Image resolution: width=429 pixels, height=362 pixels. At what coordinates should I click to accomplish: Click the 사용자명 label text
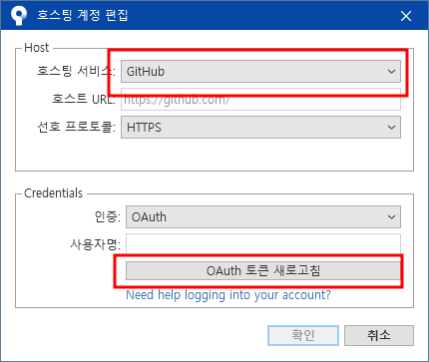pos(95,244)
